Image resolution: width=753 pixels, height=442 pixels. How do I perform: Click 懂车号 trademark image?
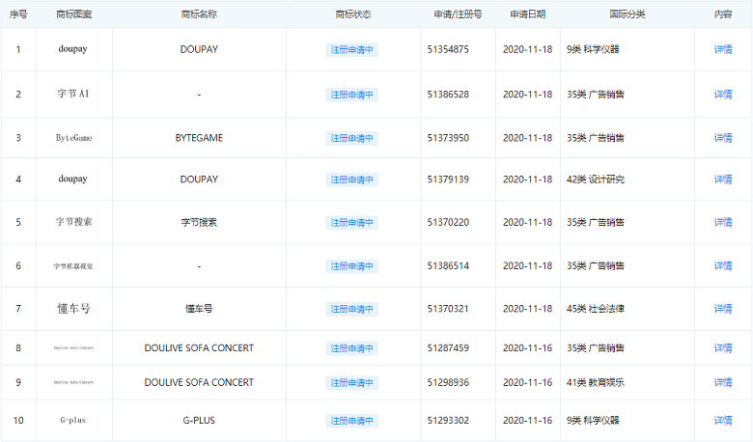point(73,309)
